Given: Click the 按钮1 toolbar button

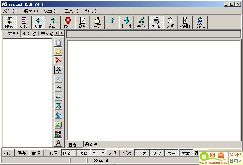Looking at the screenshot, I should coord(185,22).
